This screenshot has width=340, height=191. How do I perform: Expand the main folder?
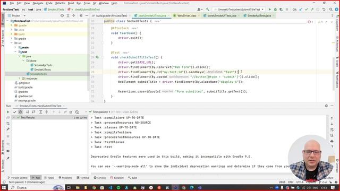(x=15, y=47)
